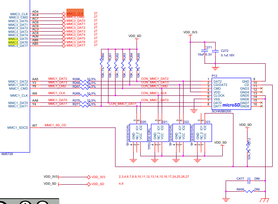278x204 pixels.
Task: Select pull-up resistor R265 designator
Action: pyautogui.click(x=139, y=57)
